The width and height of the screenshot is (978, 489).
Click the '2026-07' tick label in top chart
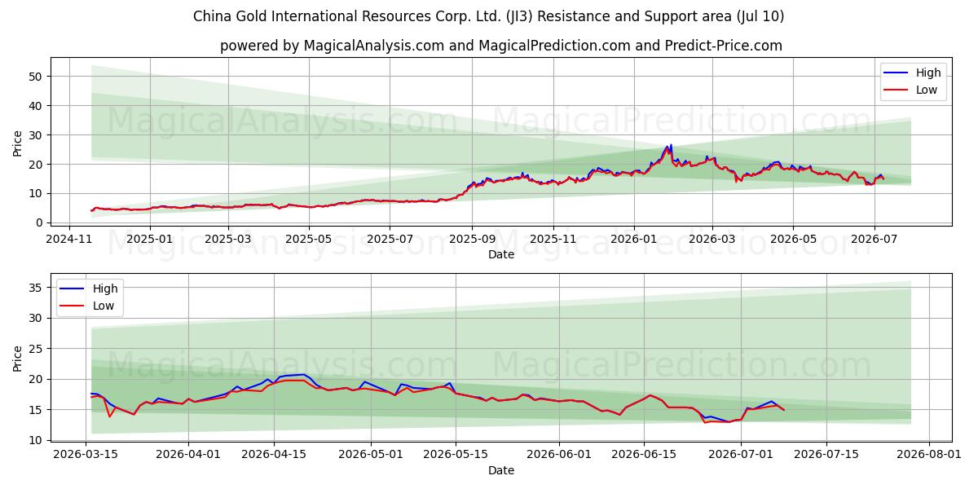coord(874,239)
